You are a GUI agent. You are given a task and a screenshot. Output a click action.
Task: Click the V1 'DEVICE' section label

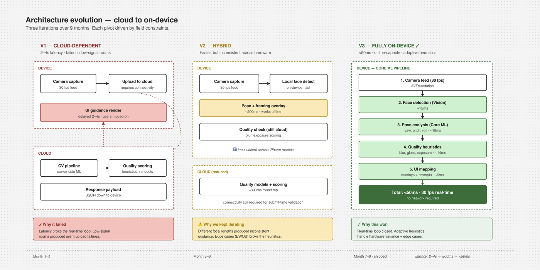click(45, 68)
